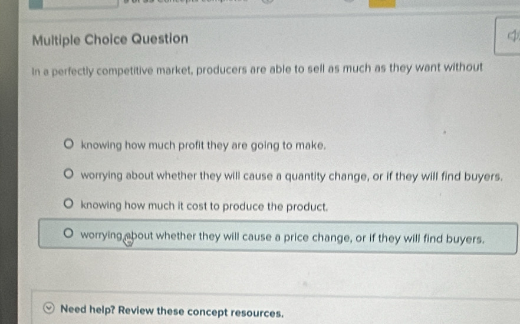520x324 pixels.
Task: Click the yellow tab at the top edge
Action: [x=382, y=3]
